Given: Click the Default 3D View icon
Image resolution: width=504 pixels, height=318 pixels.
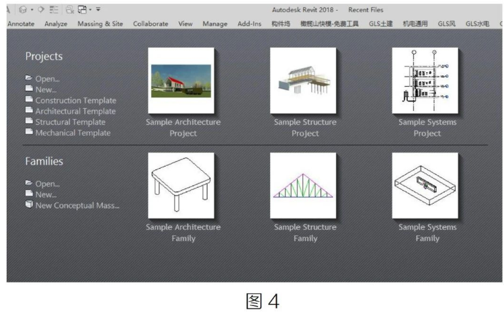Looking at the screenshot, I should pyautogui.click(x=23, y=9).
